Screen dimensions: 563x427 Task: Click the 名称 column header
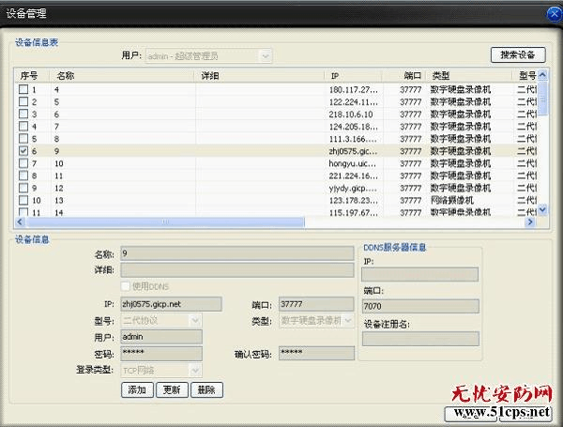click(x=122, y=75)
